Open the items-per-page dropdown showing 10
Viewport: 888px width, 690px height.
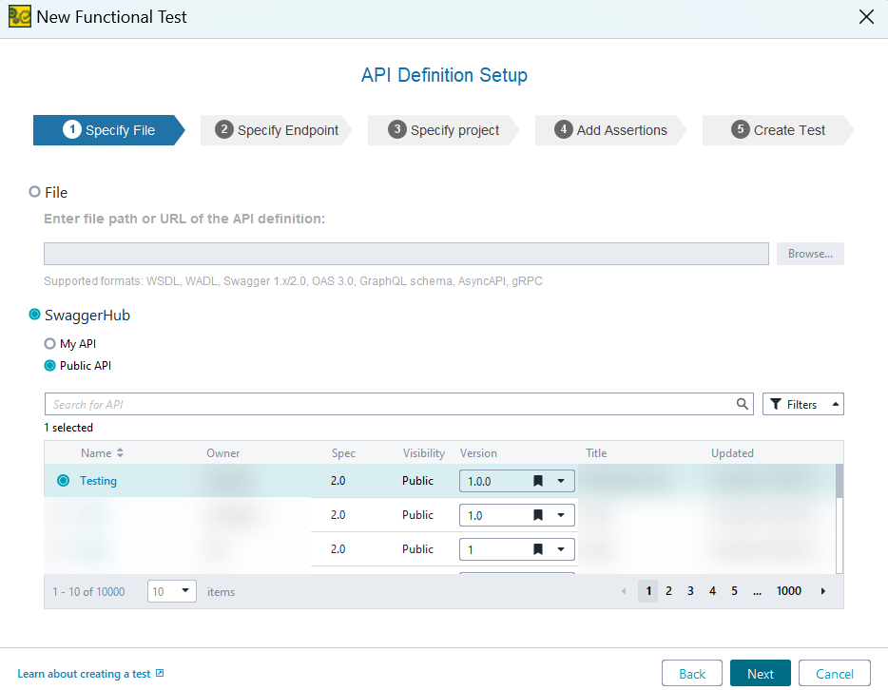(186, 590)
